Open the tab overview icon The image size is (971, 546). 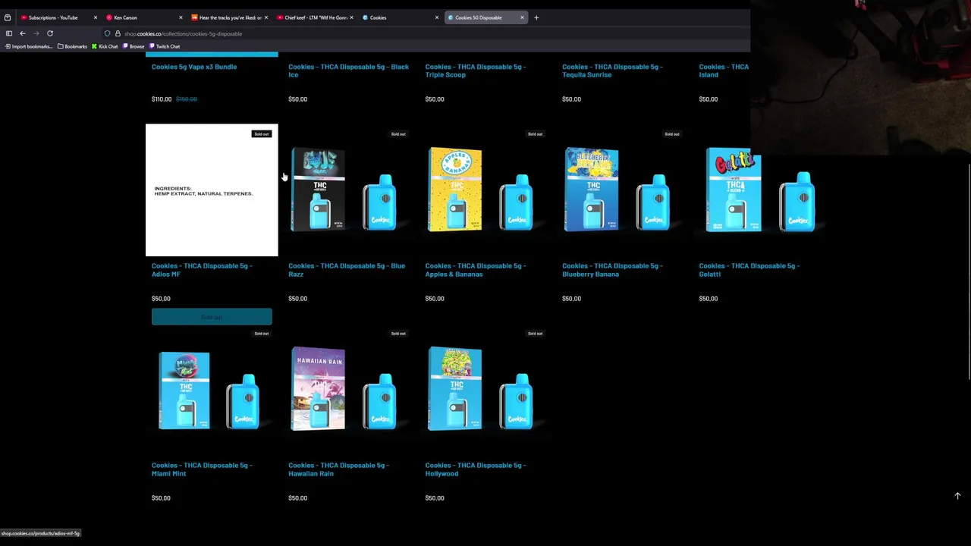pos(8,17)
